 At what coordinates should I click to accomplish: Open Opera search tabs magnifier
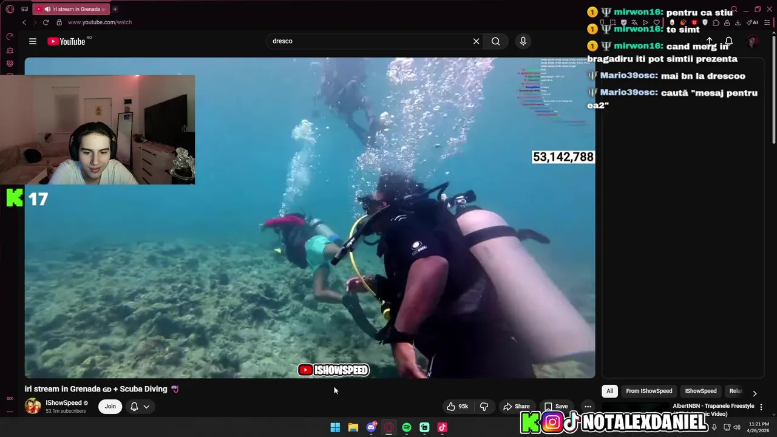pos(733,9)
